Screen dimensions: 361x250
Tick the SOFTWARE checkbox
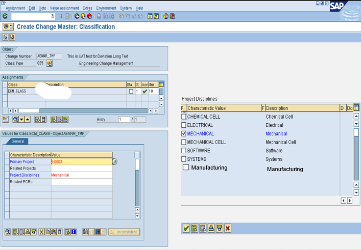click(184, 151)
